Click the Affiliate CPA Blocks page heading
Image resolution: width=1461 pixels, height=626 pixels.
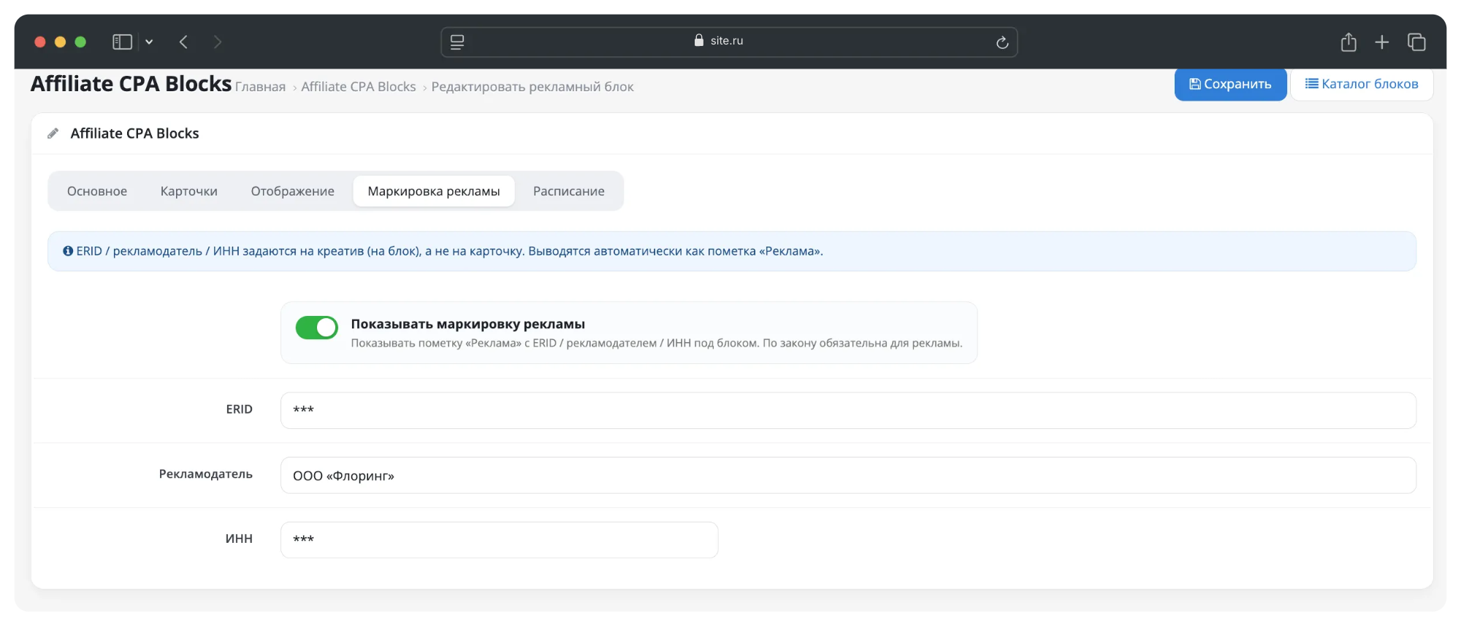pos(131,84)
